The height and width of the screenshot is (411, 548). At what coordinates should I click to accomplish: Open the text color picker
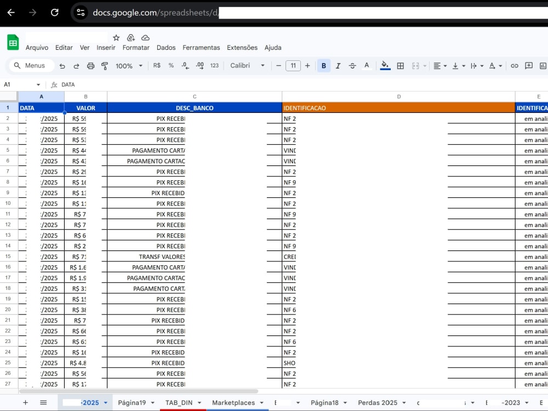point(367,66)
